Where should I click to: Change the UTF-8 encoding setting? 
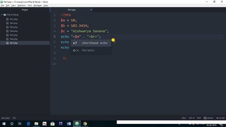[x=191, y=118]
